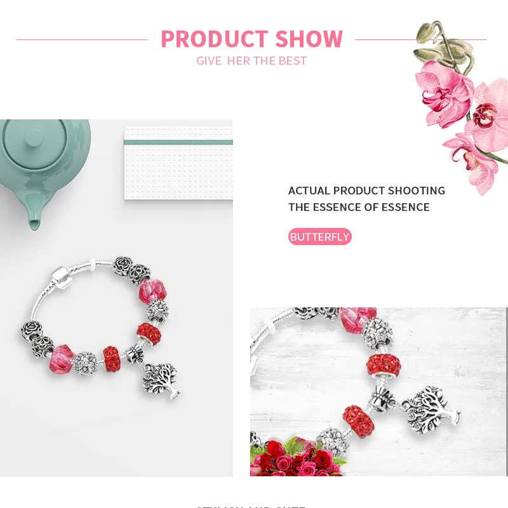Click the large tree charm in close-up photo
Image resolution: width=508 pixels, height=508 pixels.
(431, 410)
